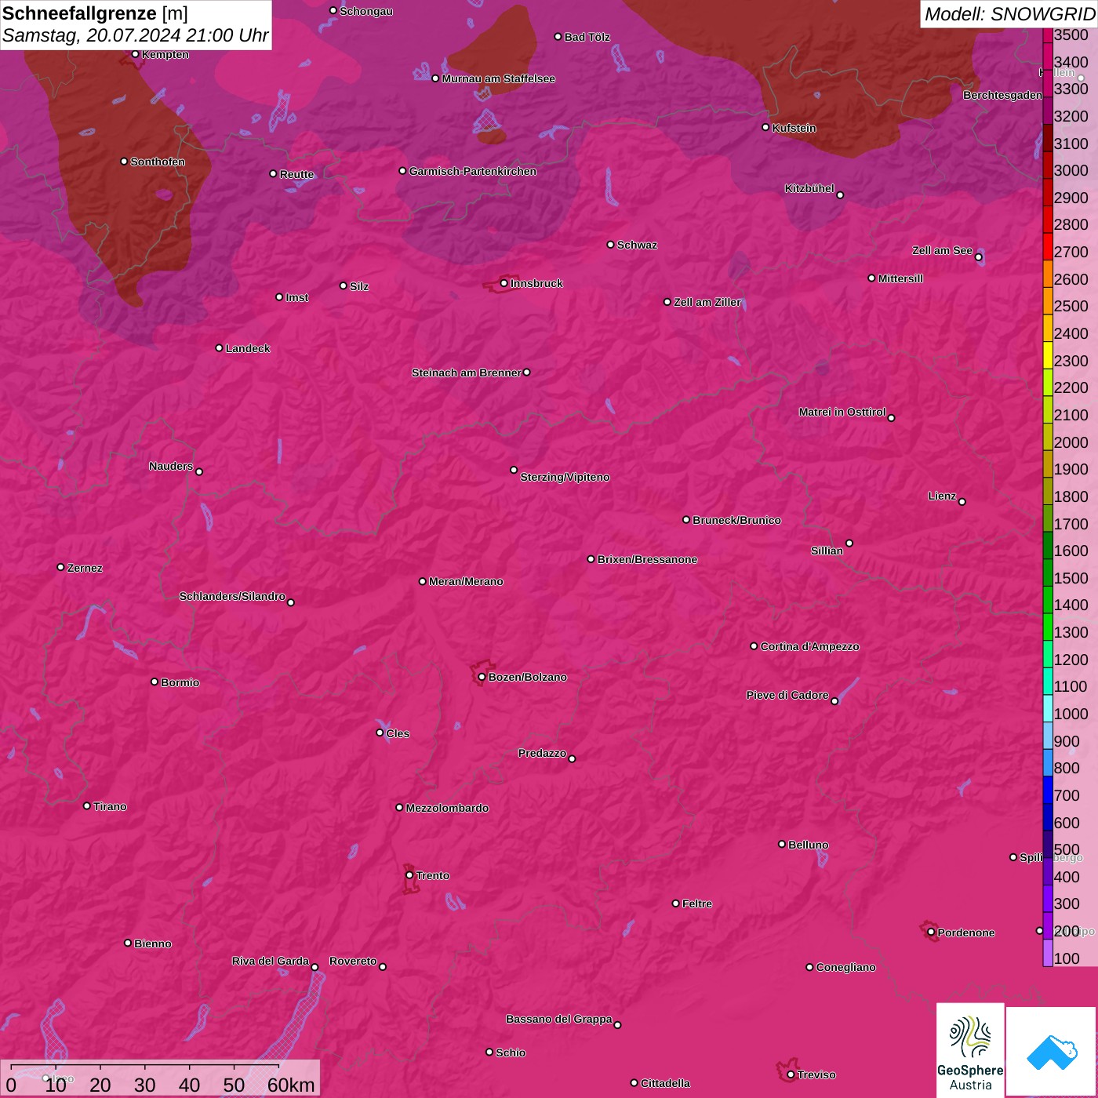This screenshot has width=1098, height=1098.
Task: Click the Treviso marker dot
Action: [791, 1074]
